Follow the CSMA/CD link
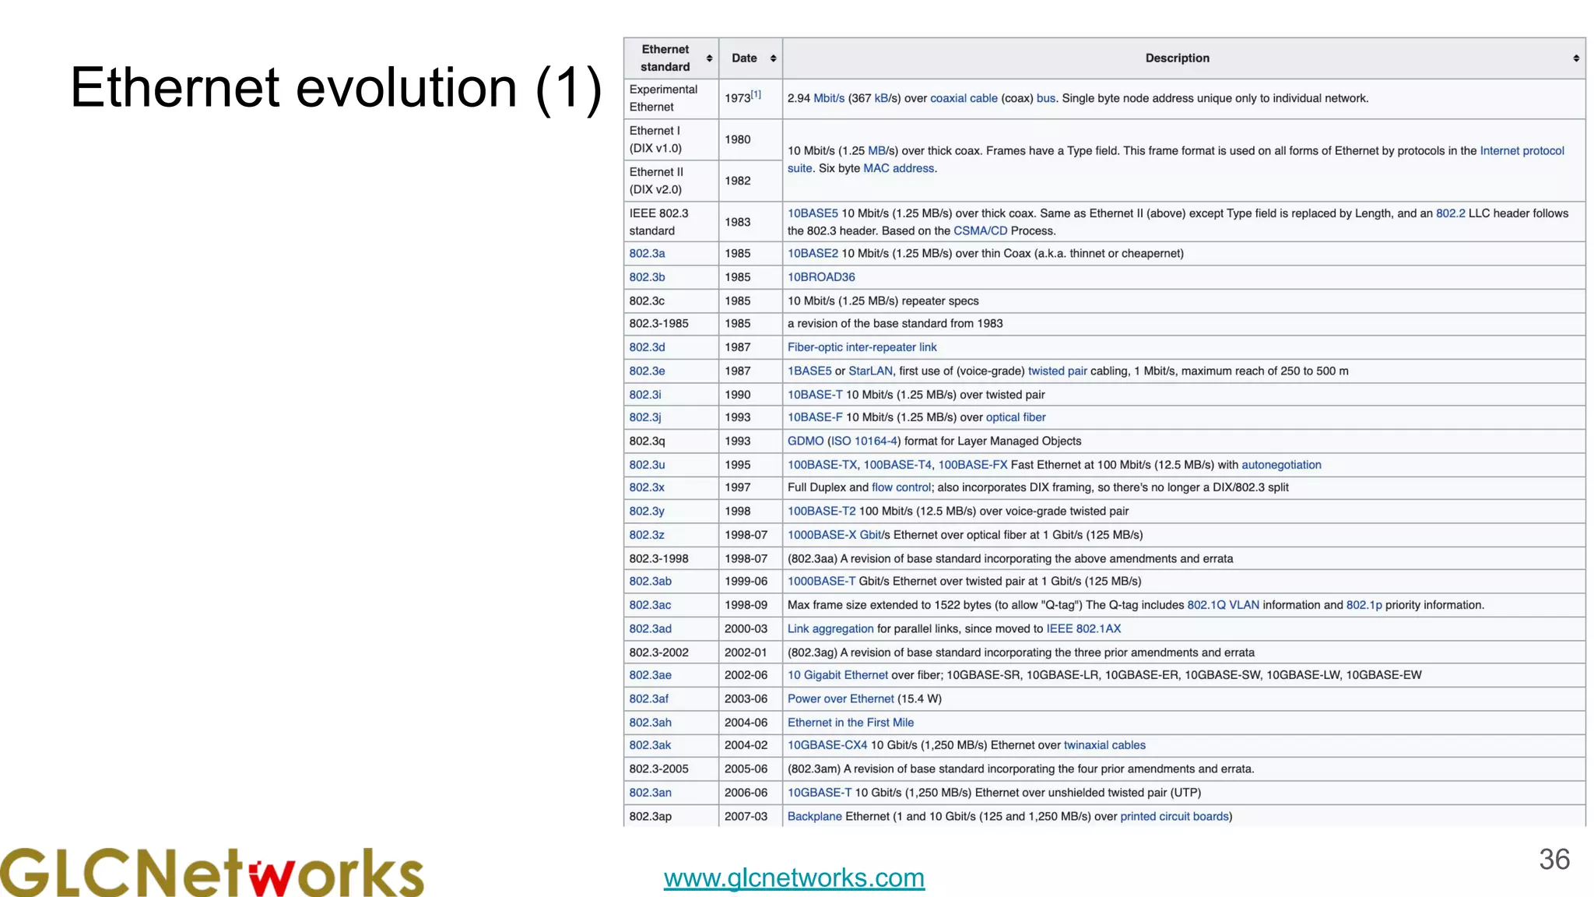The height and width of the screenshot is (897, 1594). click(980, 231)
